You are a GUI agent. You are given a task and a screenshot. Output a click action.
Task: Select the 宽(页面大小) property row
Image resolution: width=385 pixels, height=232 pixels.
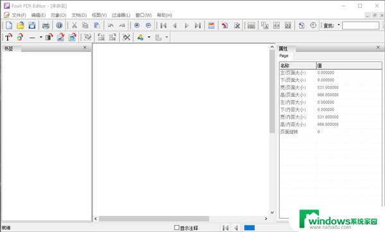330,88
